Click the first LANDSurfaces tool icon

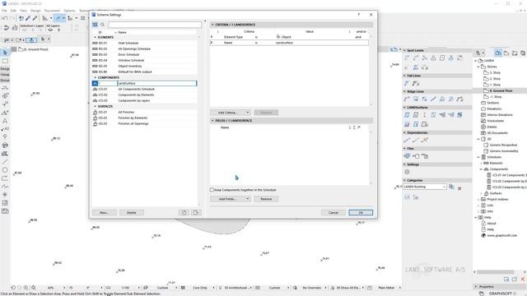[x=407, y=115]
